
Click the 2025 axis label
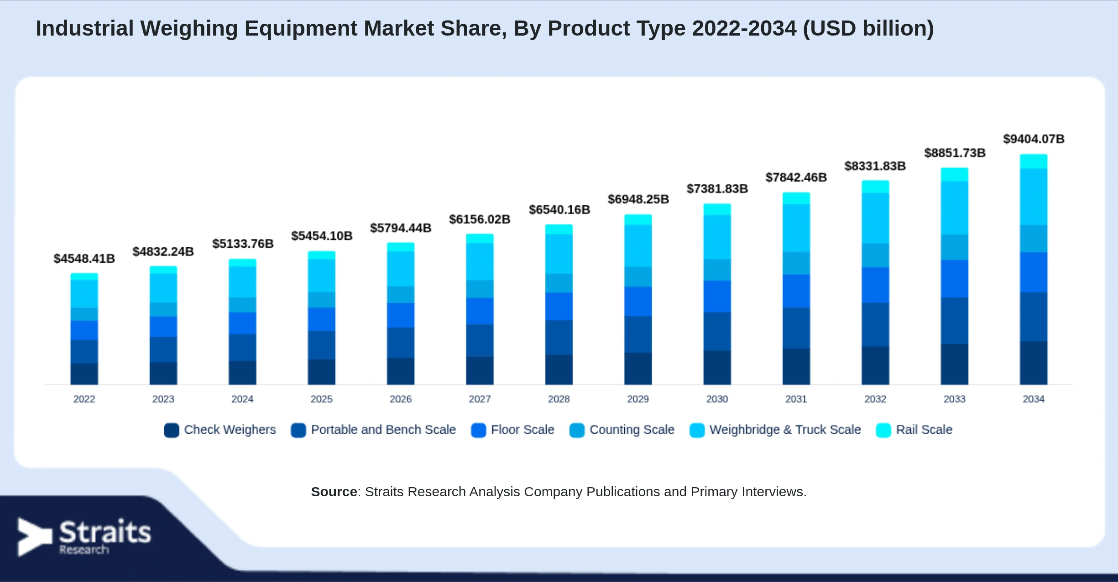(x=322, y=399)
